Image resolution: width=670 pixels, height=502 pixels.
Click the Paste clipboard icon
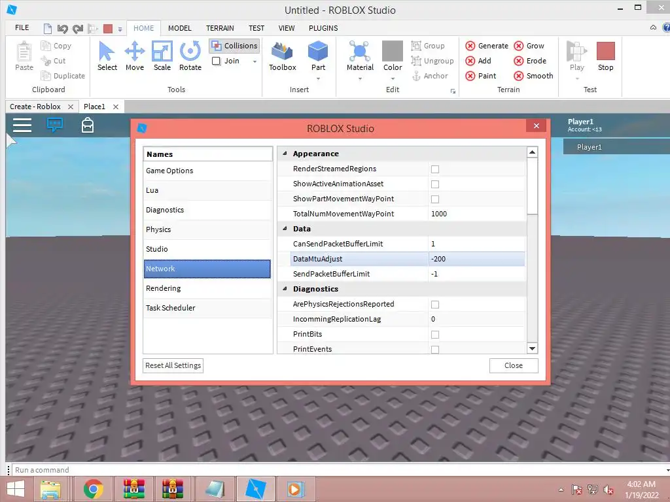pyautogui.click(x=24, y=52)
